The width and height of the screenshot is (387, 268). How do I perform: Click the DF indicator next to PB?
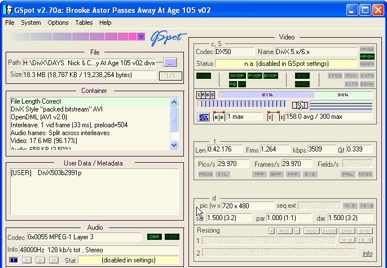242,84
